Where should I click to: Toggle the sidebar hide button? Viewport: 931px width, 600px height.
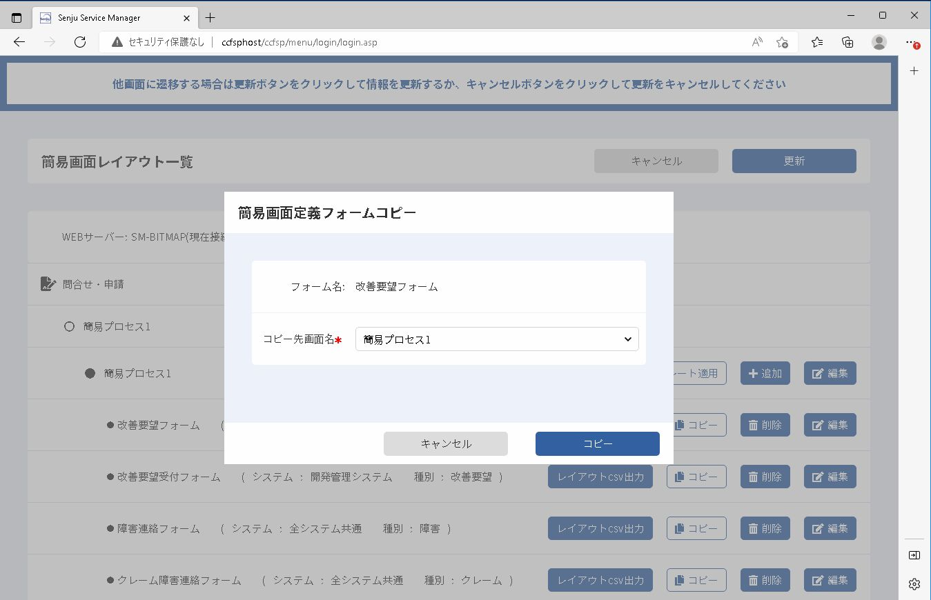click(914, 555)
